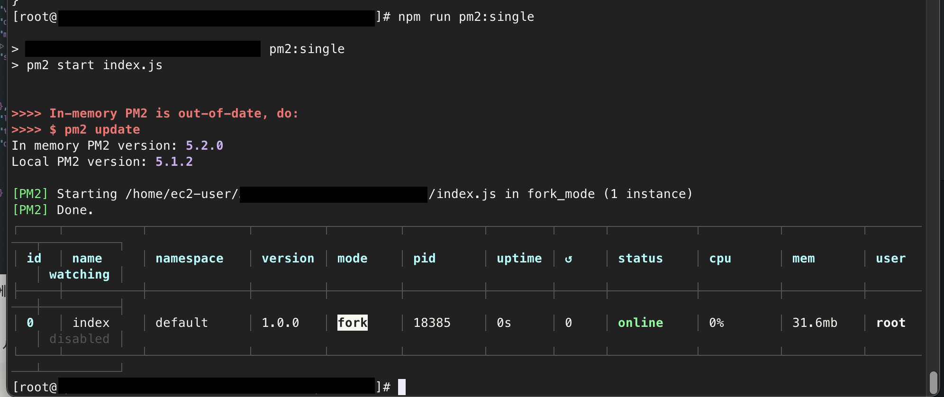Viewport: 944px width, 397px height.
Task: Click the pid value 18385
Action: 432,323
